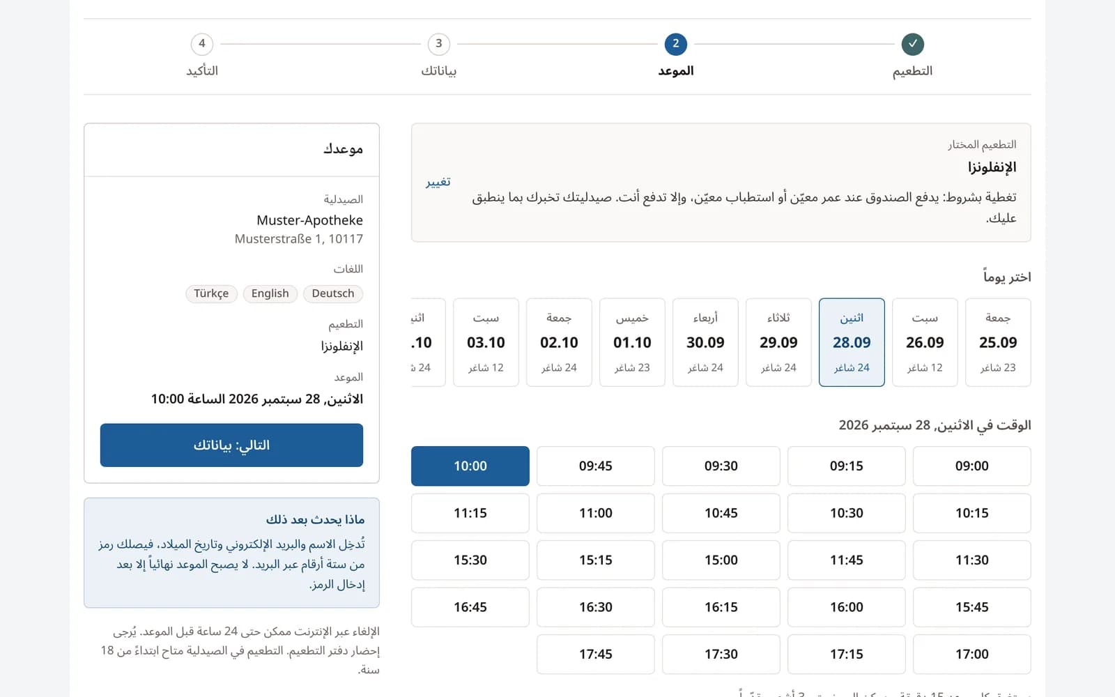Viewport: 1115px width, 697px height.
Task: Click the التالي: بياناتك button
Action: (231, 445)
